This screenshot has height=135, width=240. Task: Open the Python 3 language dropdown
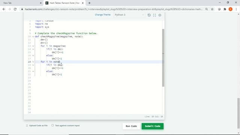coord(129,15)
